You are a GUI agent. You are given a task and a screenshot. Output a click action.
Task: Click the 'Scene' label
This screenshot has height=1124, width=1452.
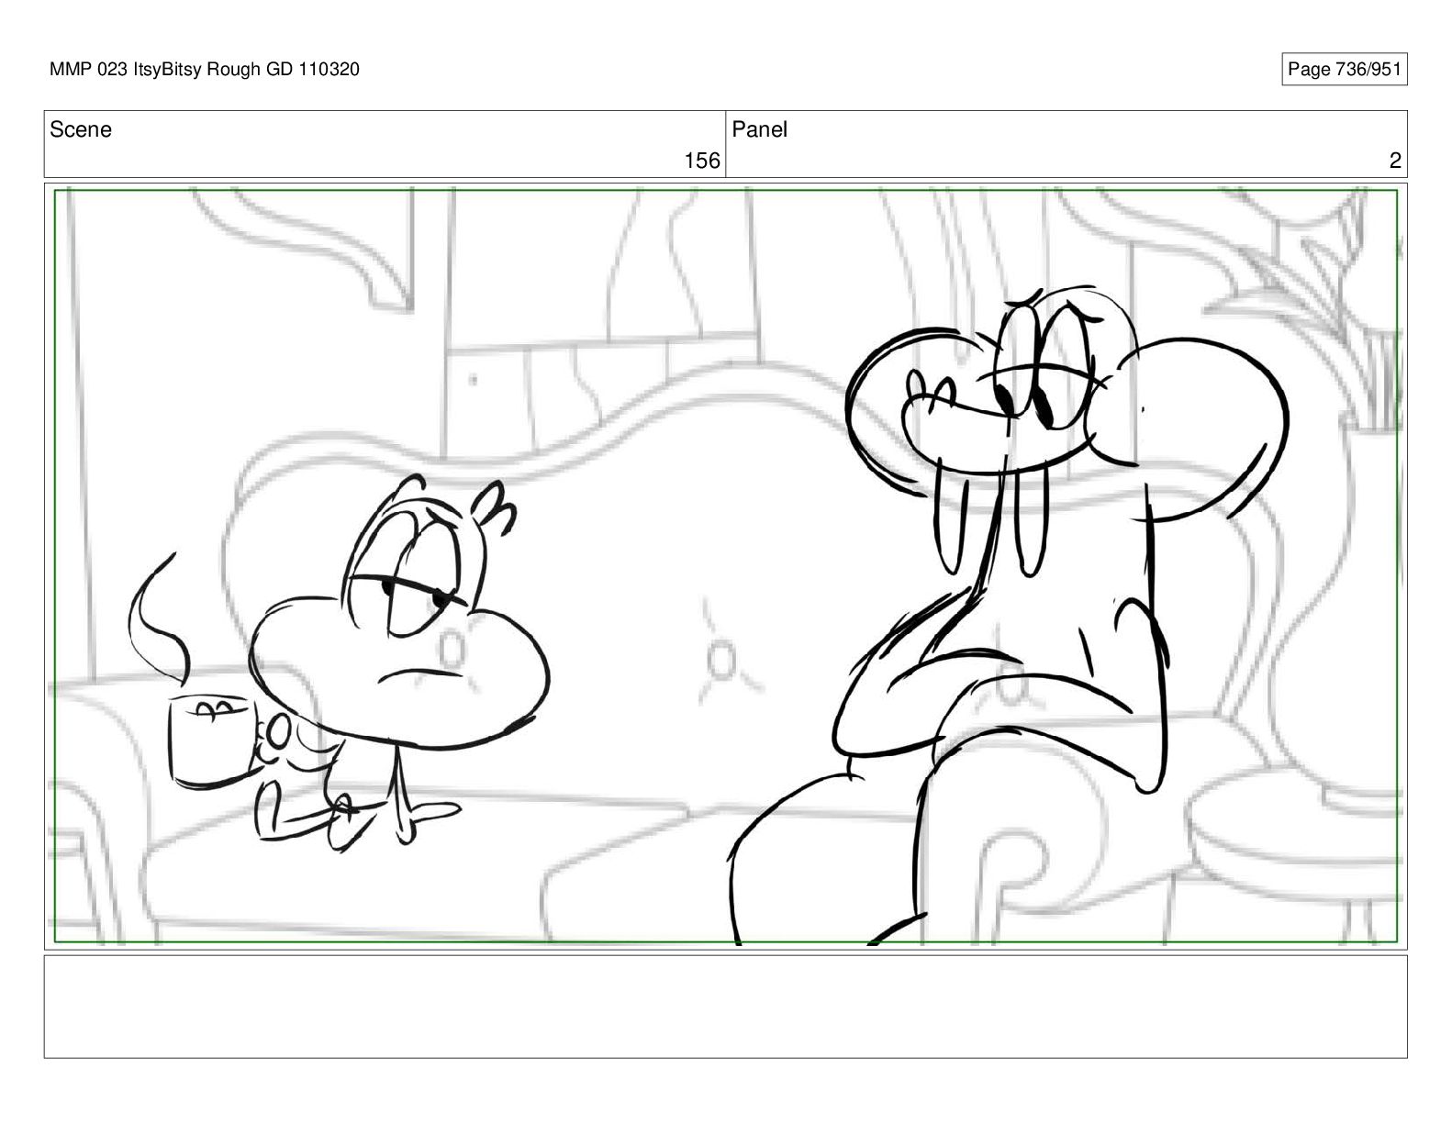(x=81, y=129)
